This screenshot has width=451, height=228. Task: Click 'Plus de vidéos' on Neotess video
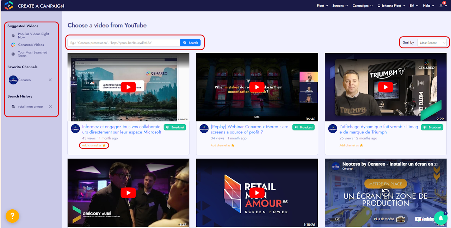[389, 219]
